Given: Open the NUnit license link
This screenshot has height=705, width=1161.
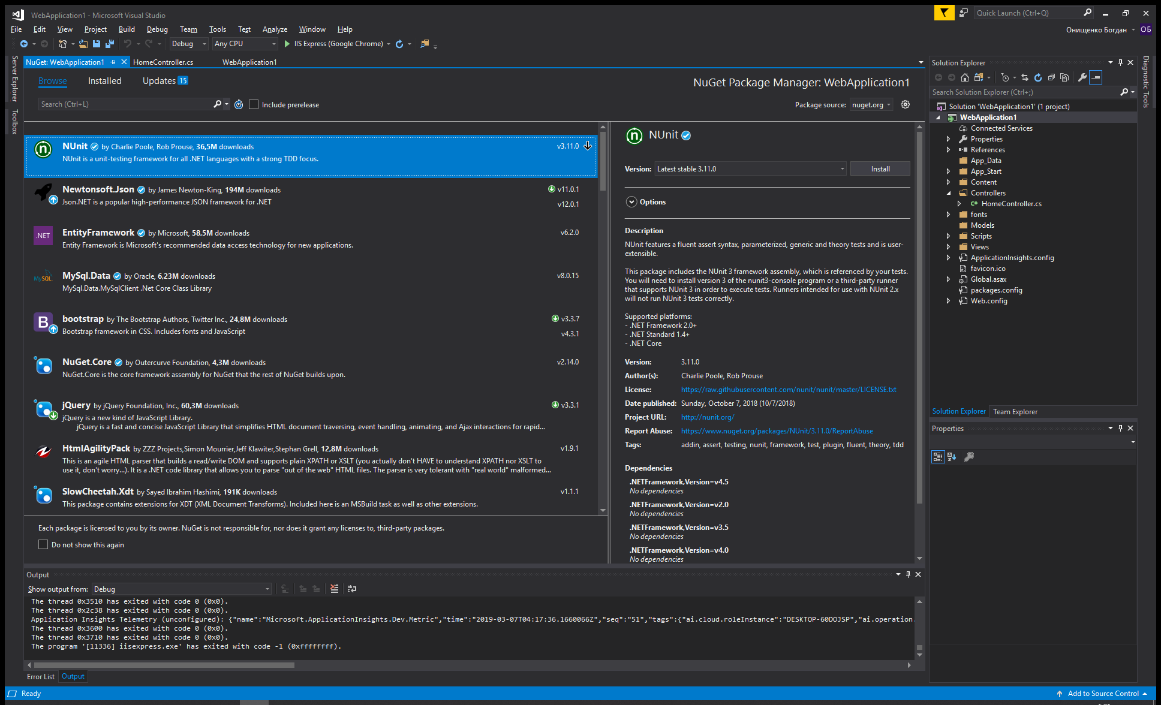Looking at the screenshot, I should [789, 390].
